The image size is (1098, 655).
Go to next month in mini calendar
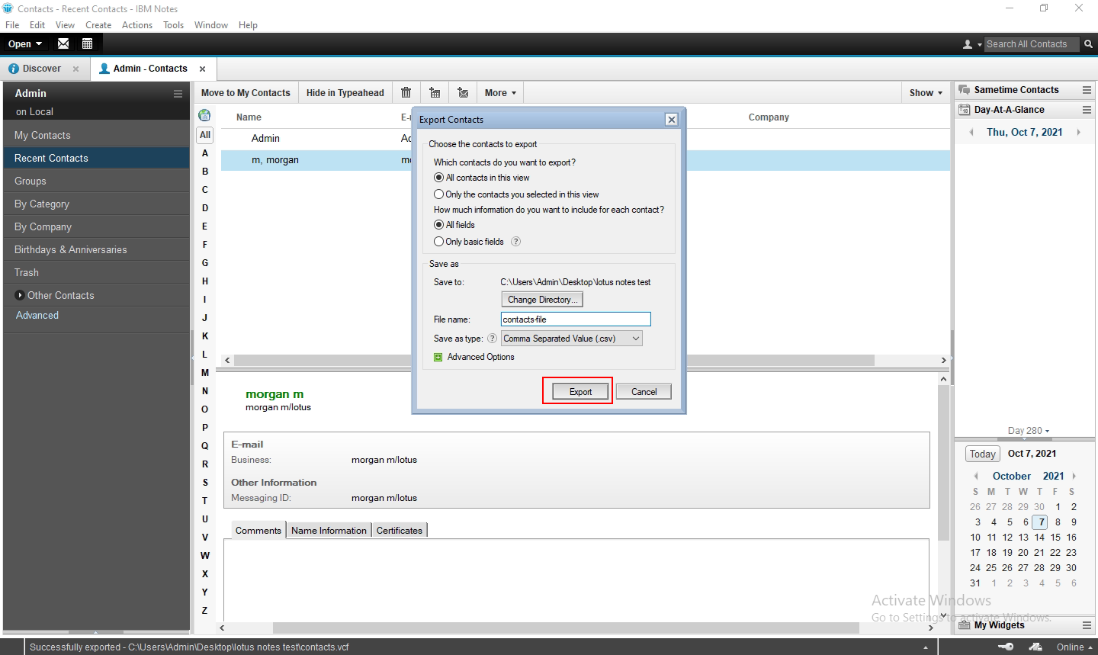[1074, 476]
